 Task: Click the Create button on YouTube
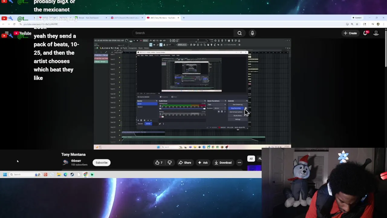click(350, 33)
